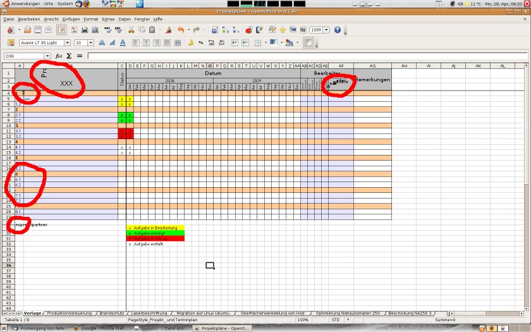The height and width of the screenshot is (332, 531).
Task: Expand the font size dropdown
Action: tap(91, 43)
